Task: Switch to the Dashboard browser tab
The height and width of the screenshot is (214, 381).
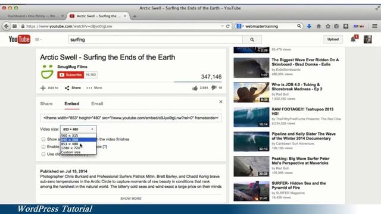Action: pyautogui.click(x=33, y=16)
